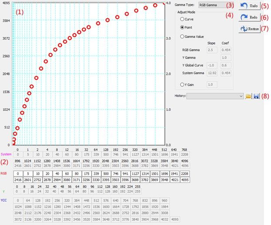
Task: Click the Y Gain value field
Action: coord(211,84)
